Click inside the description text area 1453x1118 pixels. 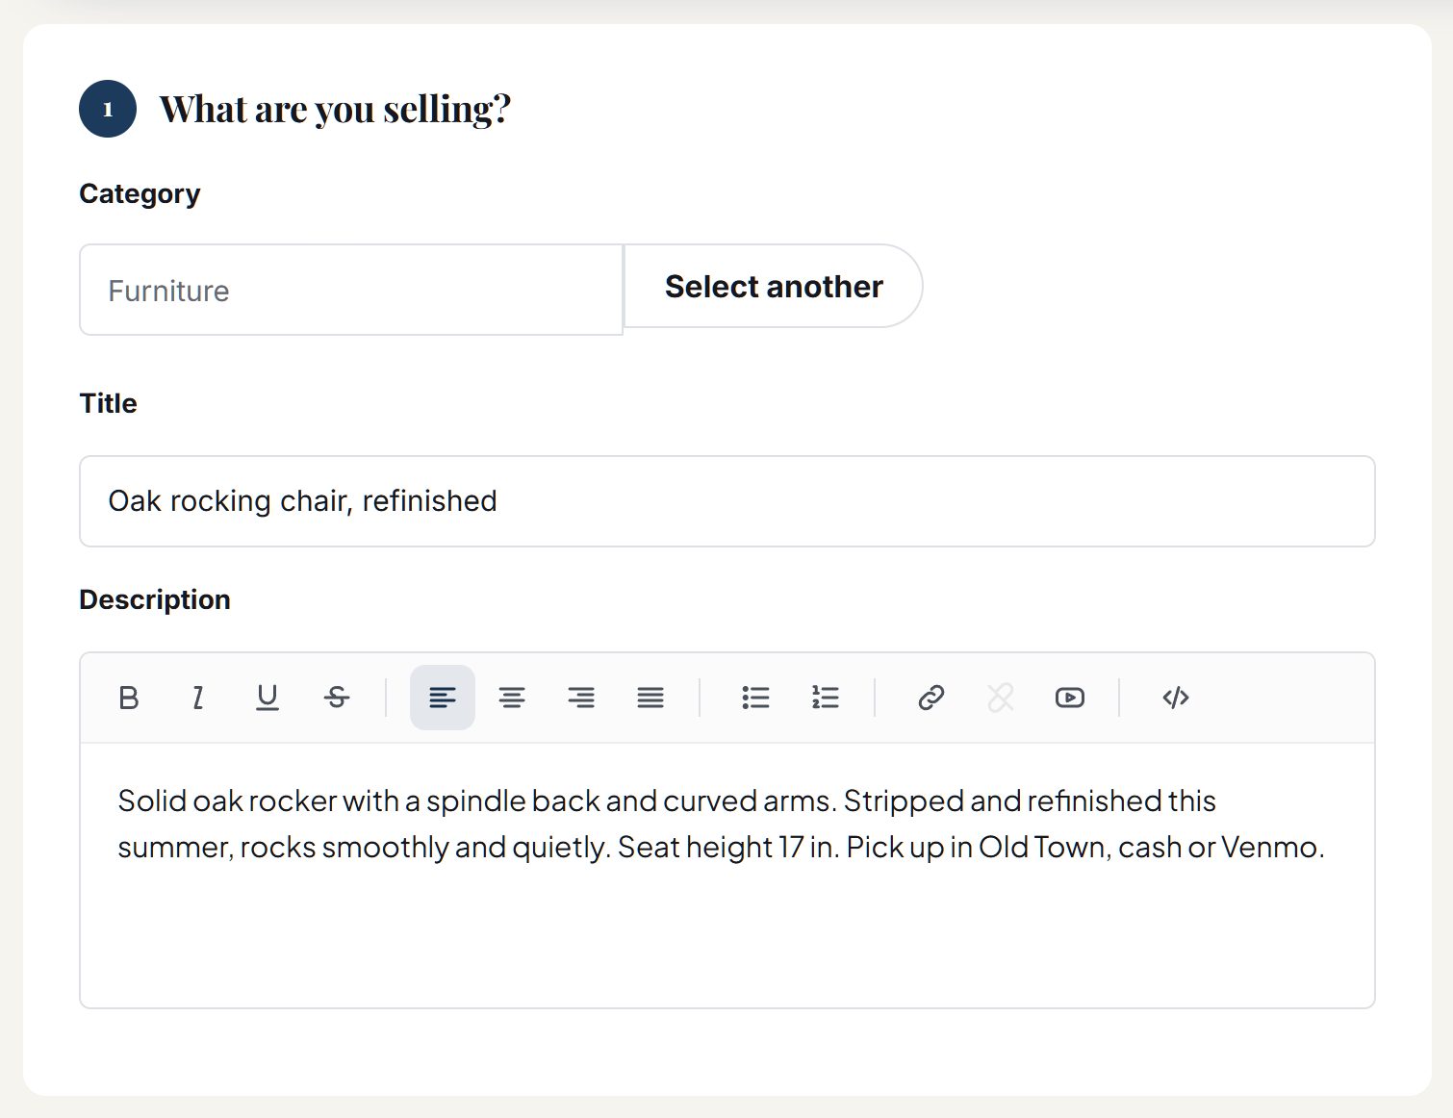727,876
